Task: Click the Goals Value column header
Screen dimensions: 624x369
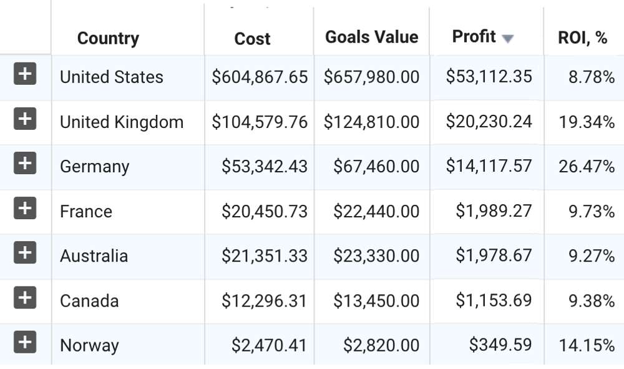Action: coord(371,37)
